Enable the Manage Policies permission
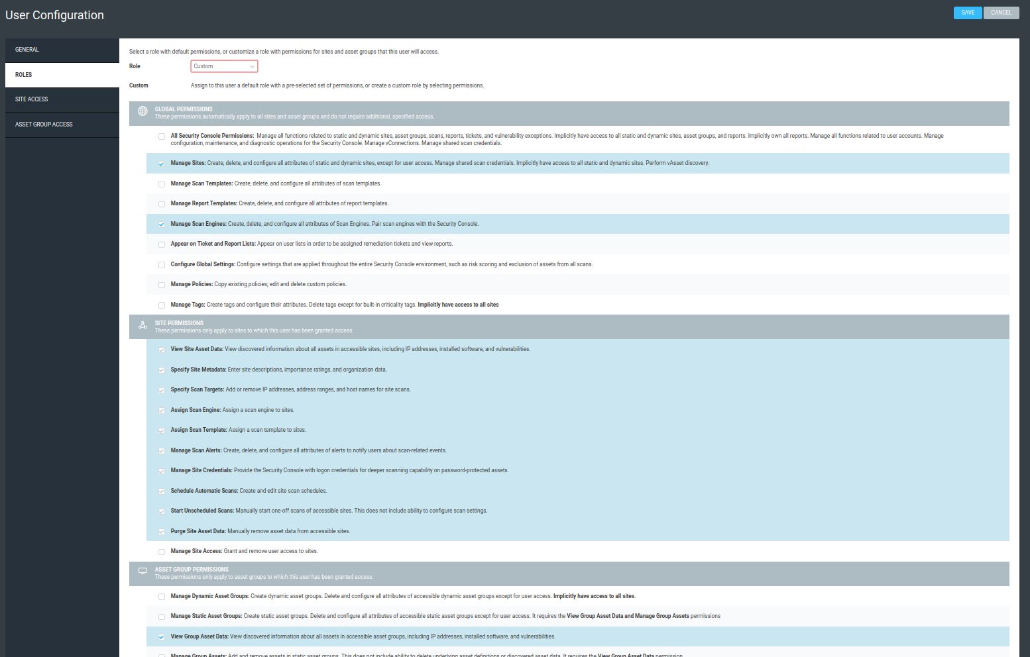 162,284
